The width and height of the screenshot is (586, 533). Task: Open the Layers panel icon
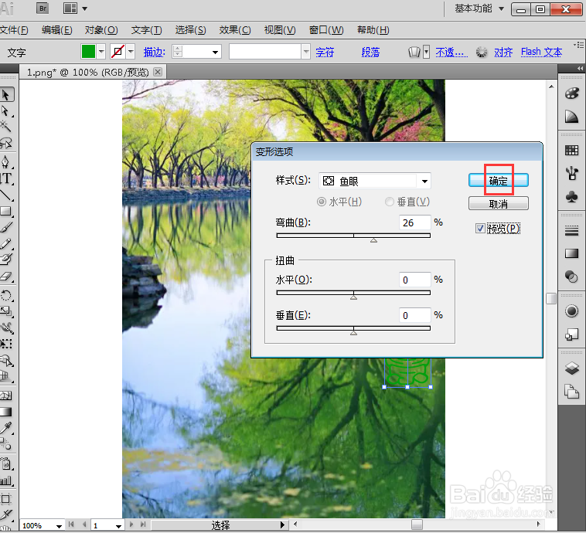pyautogui.click(x=571, y=368)
